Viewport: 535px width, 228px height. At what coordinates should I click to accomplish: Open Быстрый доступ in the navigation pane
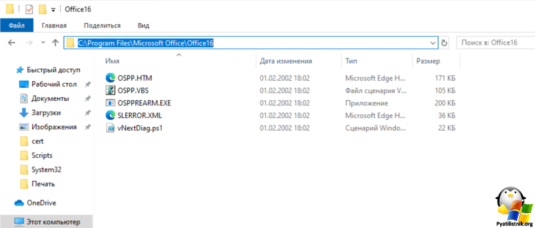pos(54,70)
